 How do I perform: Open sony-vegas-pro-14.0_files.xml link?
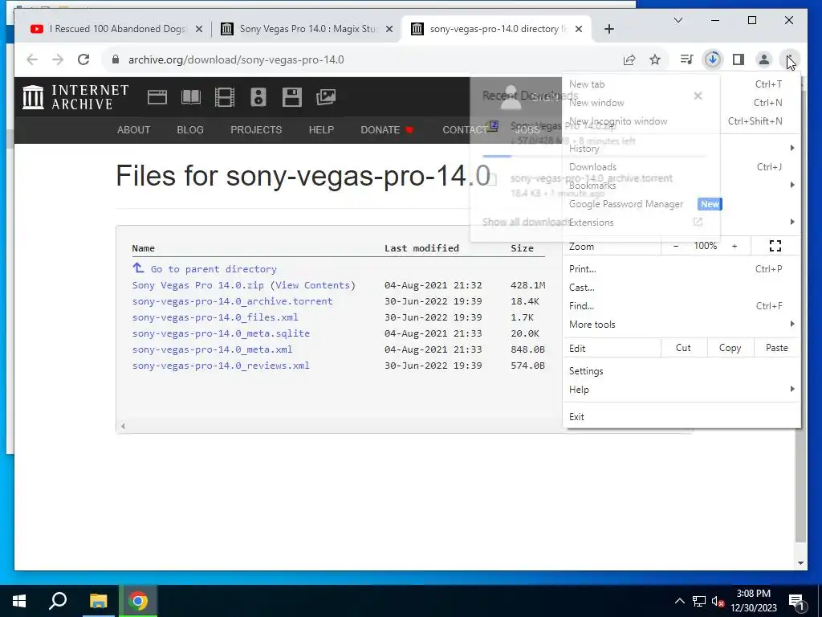pyautogui.click(x=215, y=317)
